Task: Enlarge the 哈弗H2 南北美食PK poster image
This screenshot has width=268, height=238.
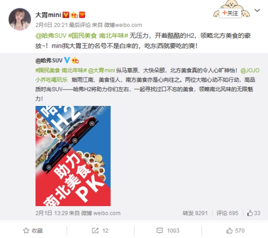Action: click(x=73, y=156)
